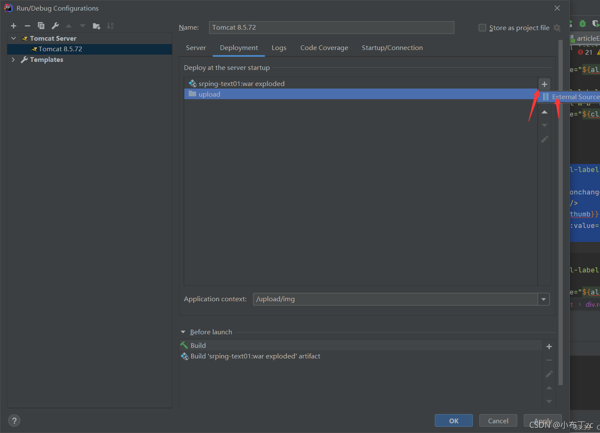Go to Startup/Connection tab
The width and height of the screenshot is (600, 433).
392,48
